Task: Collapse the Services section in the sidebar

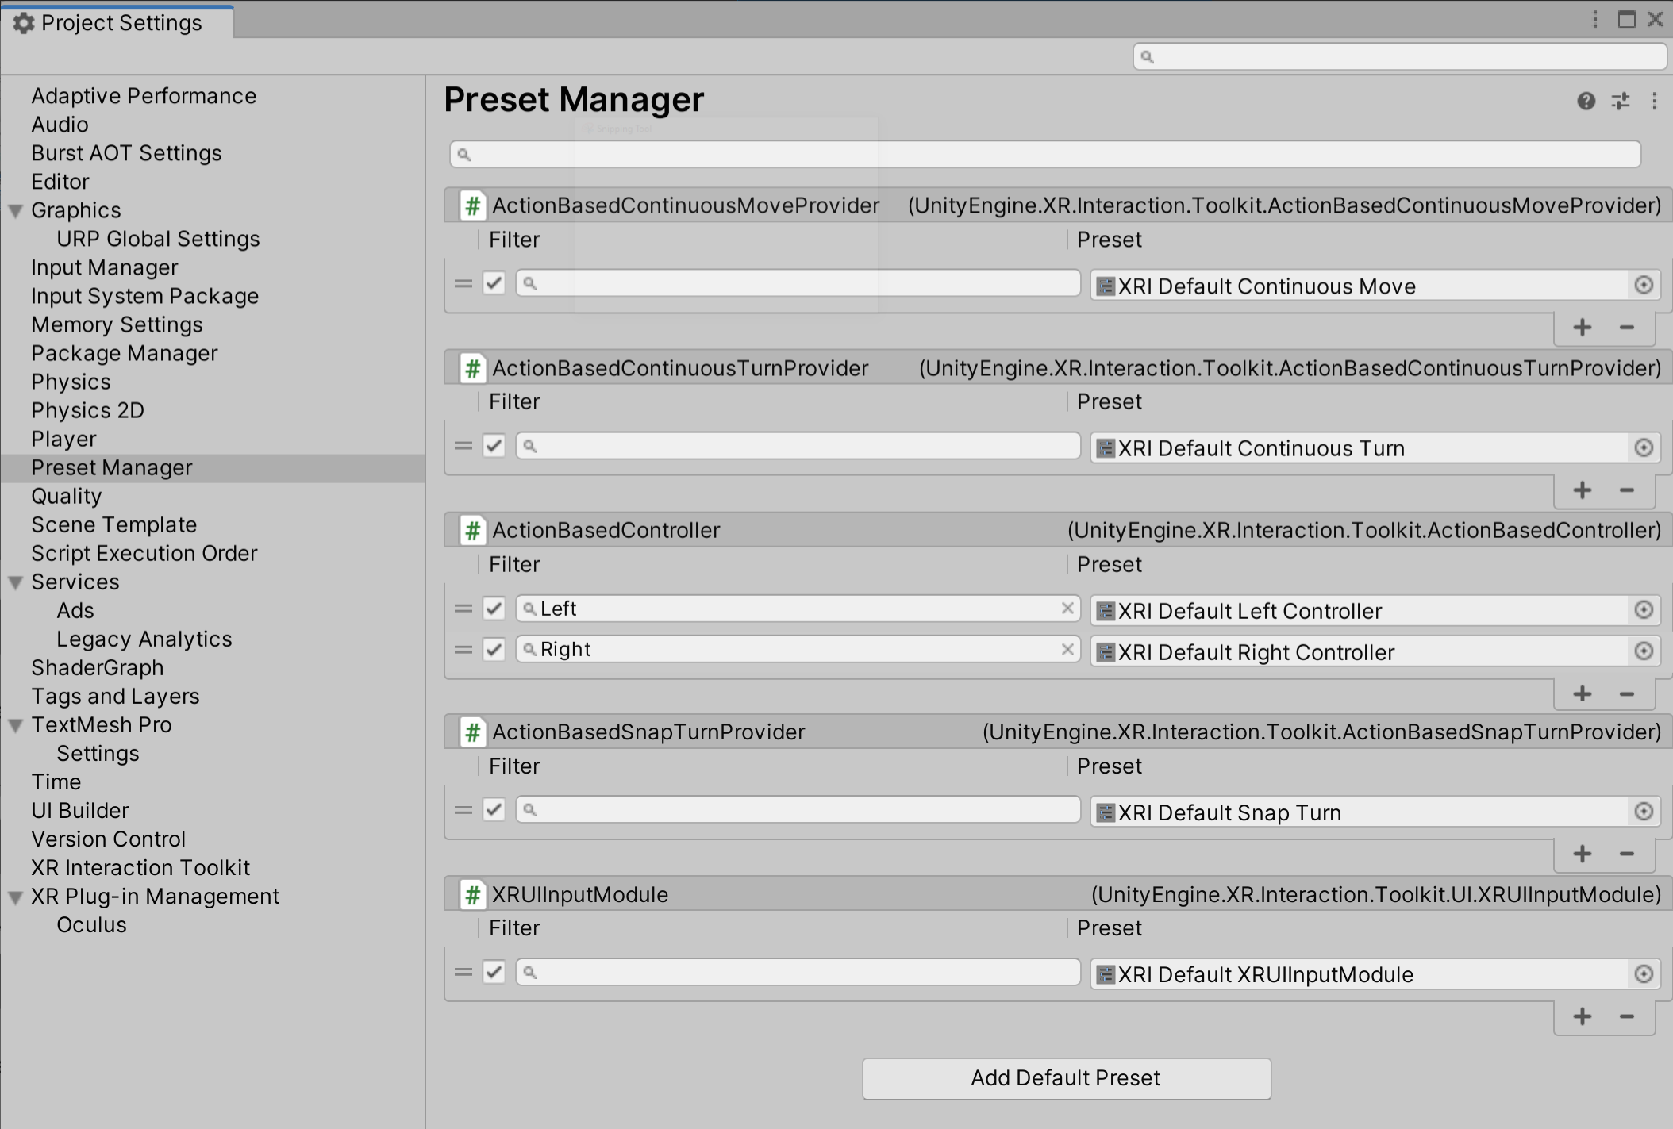Action: pyautogui.click(x=14, y=582)
